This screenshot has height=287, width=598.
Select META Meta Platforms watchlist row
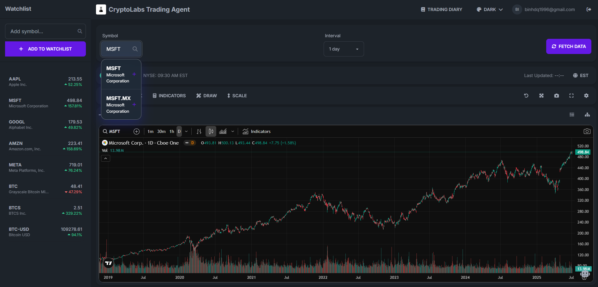45,167
